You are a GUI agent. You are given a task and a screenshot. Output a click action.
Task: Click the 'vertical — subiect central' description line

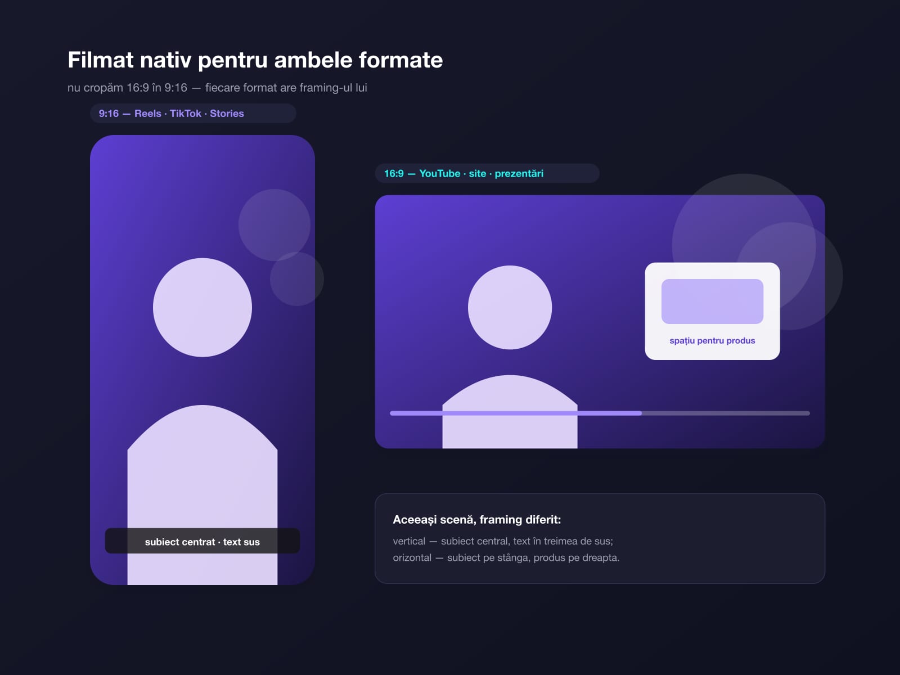pyautogui.click(x=503, y=541)
